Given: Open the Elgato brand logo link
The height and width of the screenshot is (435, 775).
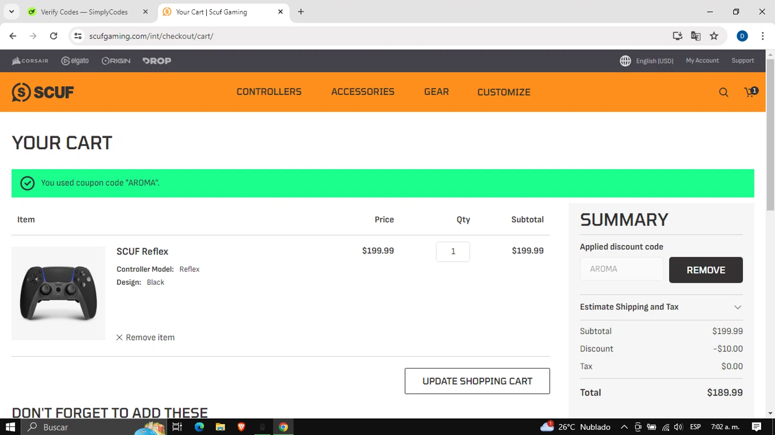Looking at the screenshot, I should [75, 61].
